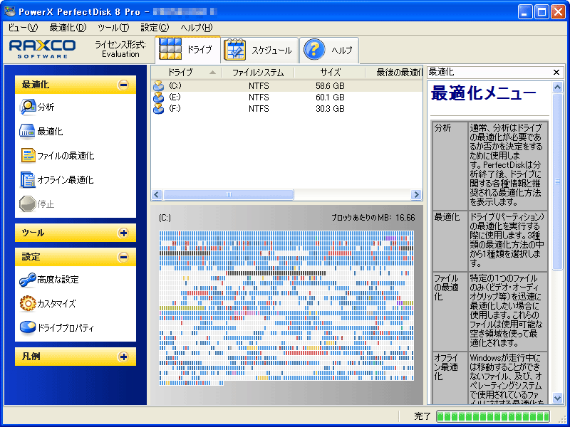Click the ドライブ tab grid icon
This screenshot has width=570, height=427.
pyautogui.click(x=170, y=49)
